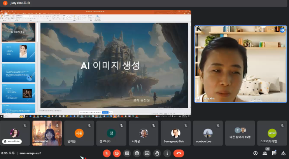
Task: Select first slide thumbnail in shared PowerPoint
Action: click(18, 32)
